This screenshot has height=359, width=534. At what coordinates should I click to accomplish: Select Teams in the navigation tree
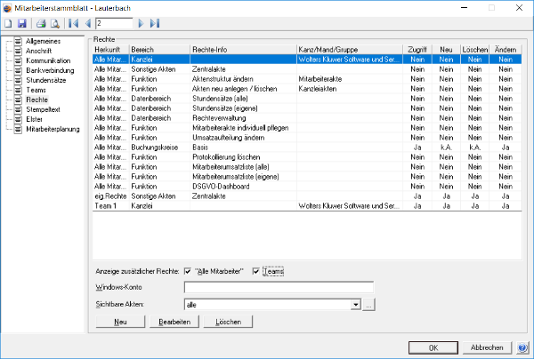[x=36, y=90]
